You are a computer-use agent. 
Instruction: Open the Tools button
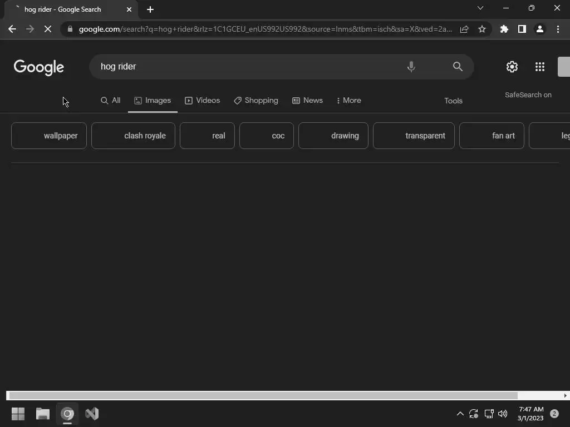453,101
